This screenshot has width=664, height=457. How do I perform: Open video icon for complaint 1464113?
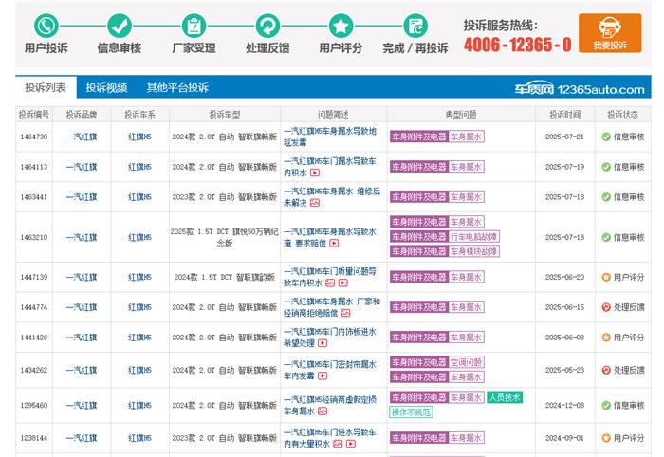(x=316, y=173)
